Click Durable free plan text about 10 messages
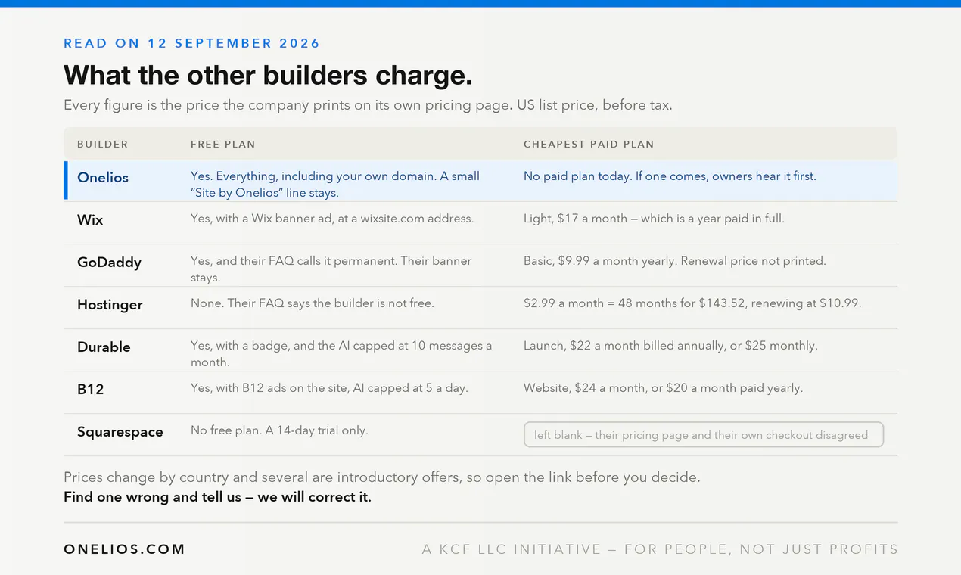 pos(341,353)
